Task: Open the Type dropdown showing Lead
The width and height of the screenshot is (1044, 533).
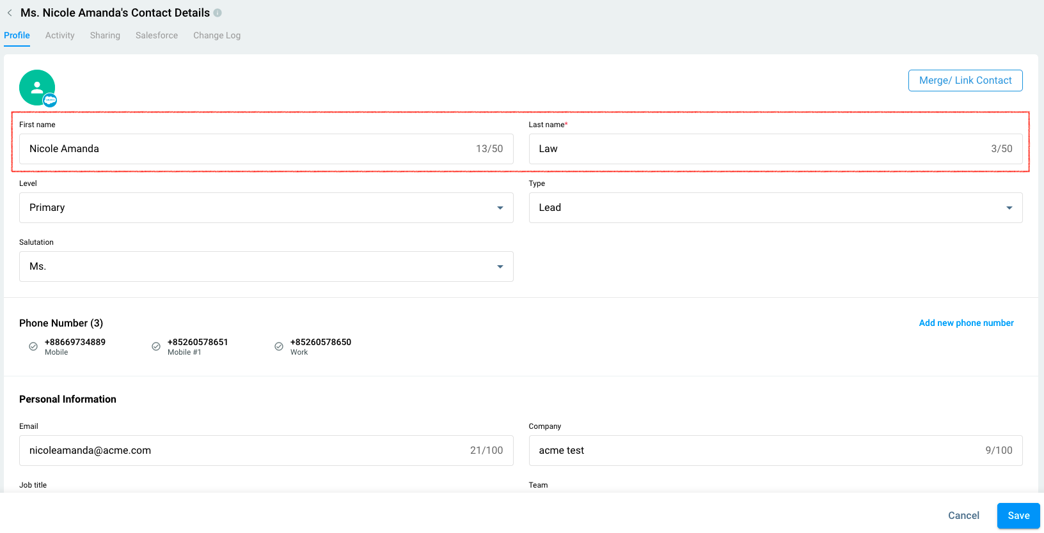Action: tap(775, 208)
